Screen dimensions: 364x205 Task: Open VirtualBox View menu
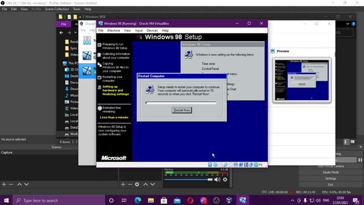point(127,30)
